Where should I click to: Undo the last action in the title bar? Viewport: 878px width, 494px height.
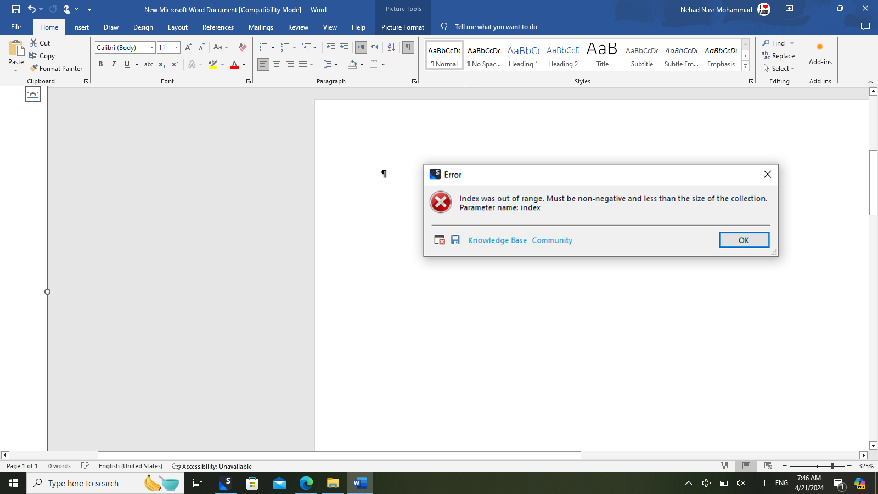[x=32, y=9]
